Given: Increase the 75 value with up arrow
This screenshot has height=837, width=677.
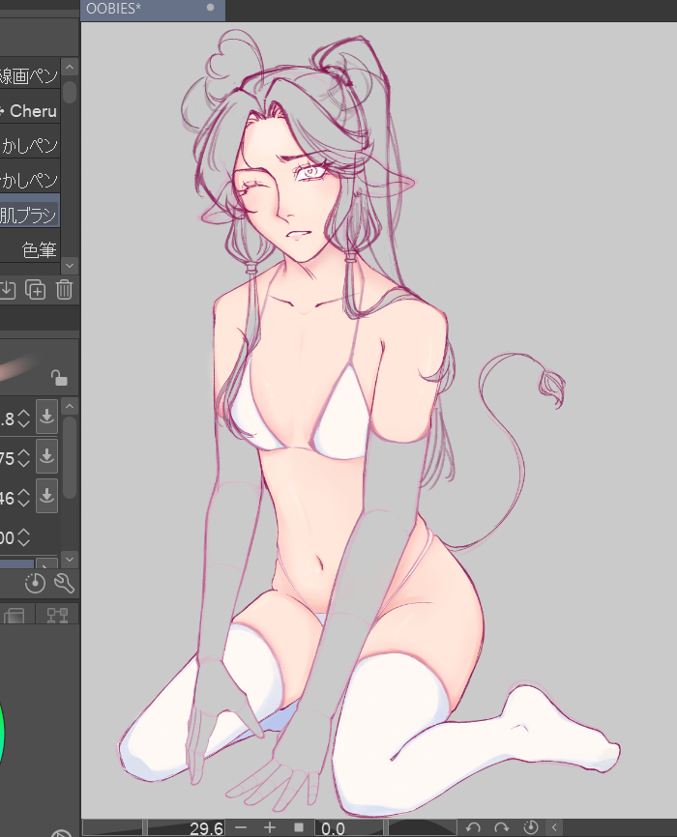Looking at the screenshot, I should 23,452.
